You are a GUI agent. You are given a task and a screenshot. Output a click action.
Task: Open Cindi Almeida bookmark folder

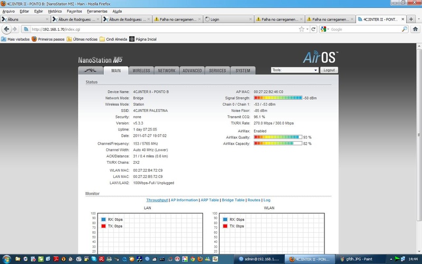tap(113, 39)
